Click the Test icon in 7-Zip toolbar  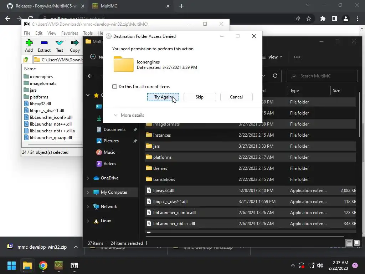[60, 46]
